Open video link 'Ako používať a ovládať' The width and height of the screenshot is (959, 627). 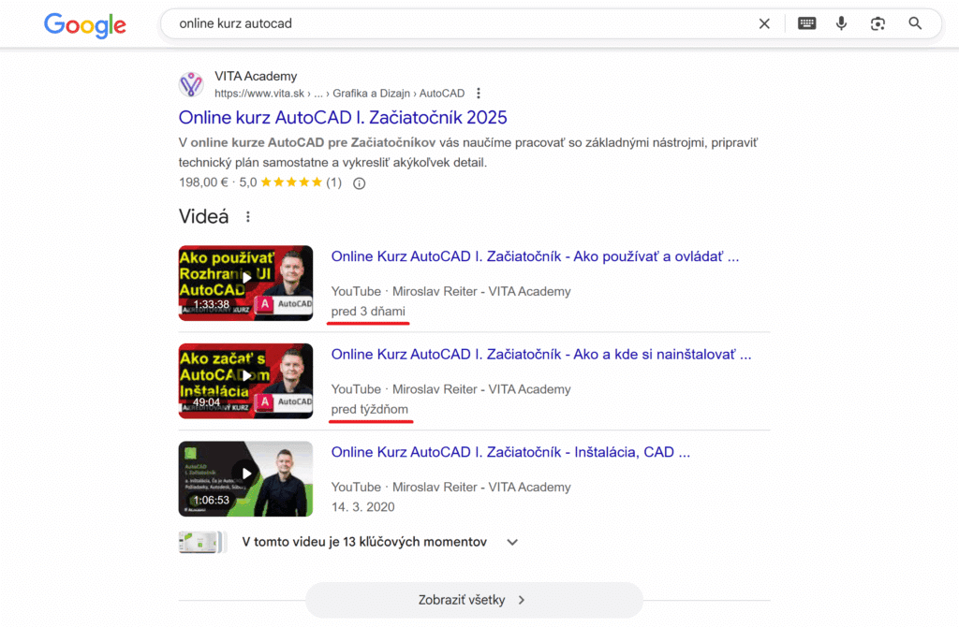pyautogui.click(x=535, y=256)
